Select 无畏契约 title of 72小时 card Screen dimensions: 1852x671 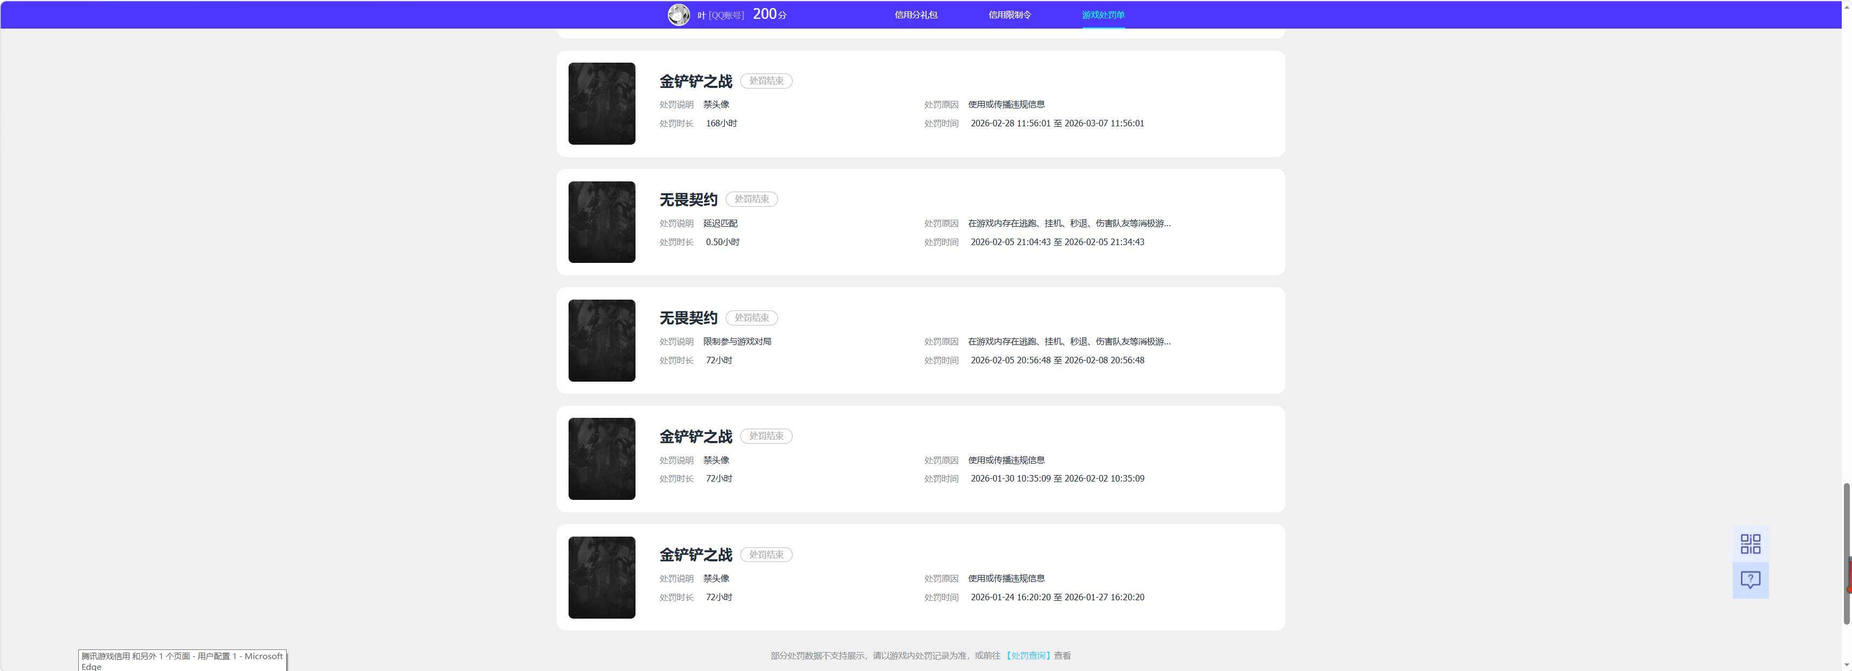point(689,318)
